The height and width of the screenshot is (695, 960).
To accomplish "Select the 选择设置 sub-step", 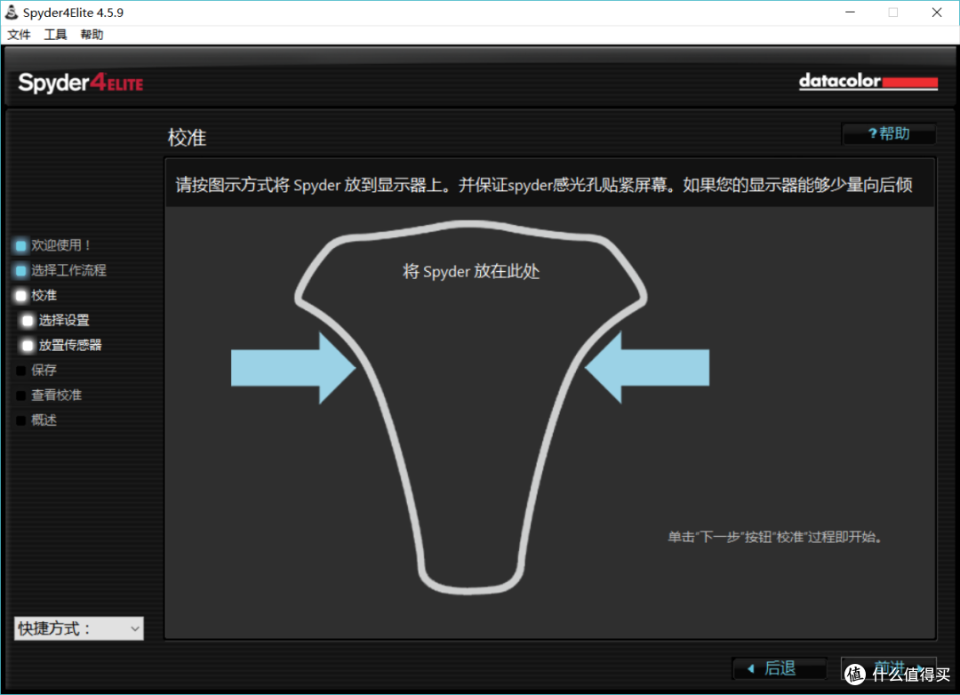I will click(x=64, y=320).
